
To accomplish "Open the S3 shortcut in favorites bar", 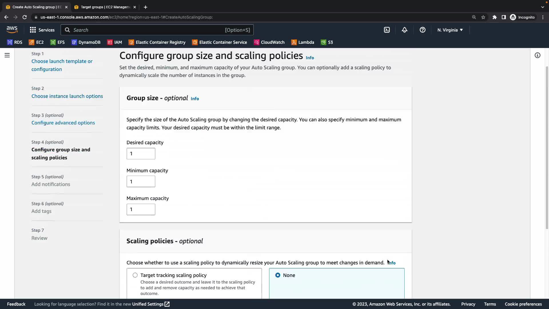I will click(x=327, y=42).
